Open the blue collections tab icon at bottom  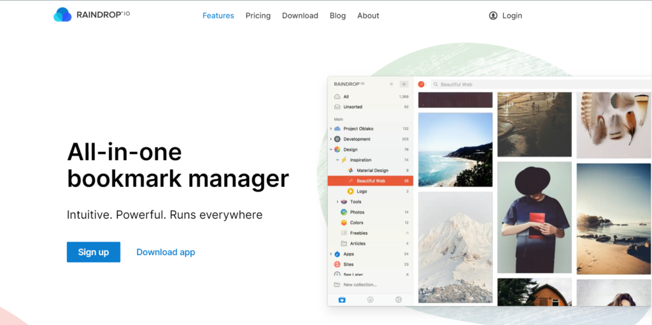point(342,300)
